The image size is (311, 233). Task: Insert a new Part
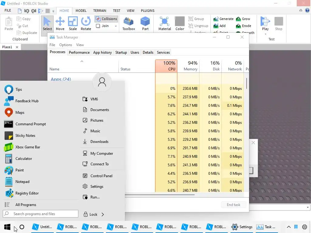point(145,24)
